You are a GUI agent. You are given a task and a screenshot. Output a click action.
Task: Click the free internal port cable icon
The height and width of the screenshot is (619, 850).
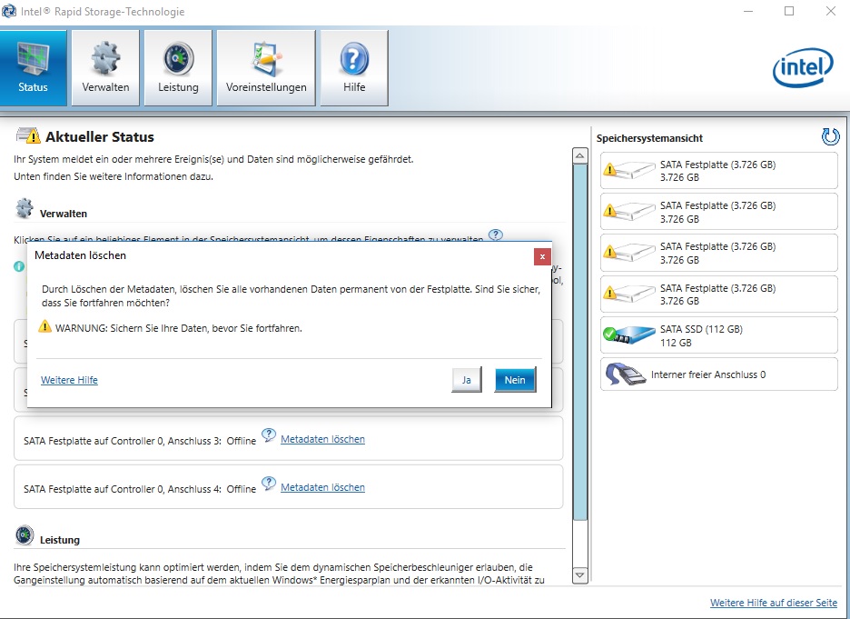625,374
